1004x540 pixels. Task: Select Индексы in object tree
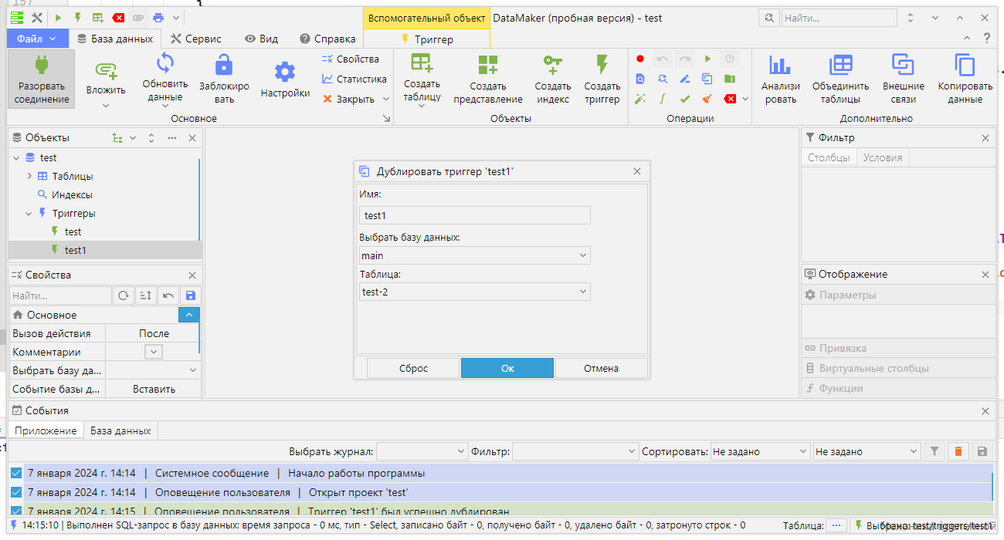[73, 195]
